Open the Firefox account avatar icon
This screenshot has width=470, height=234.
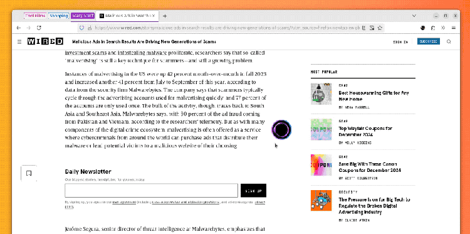coord(422,28)
